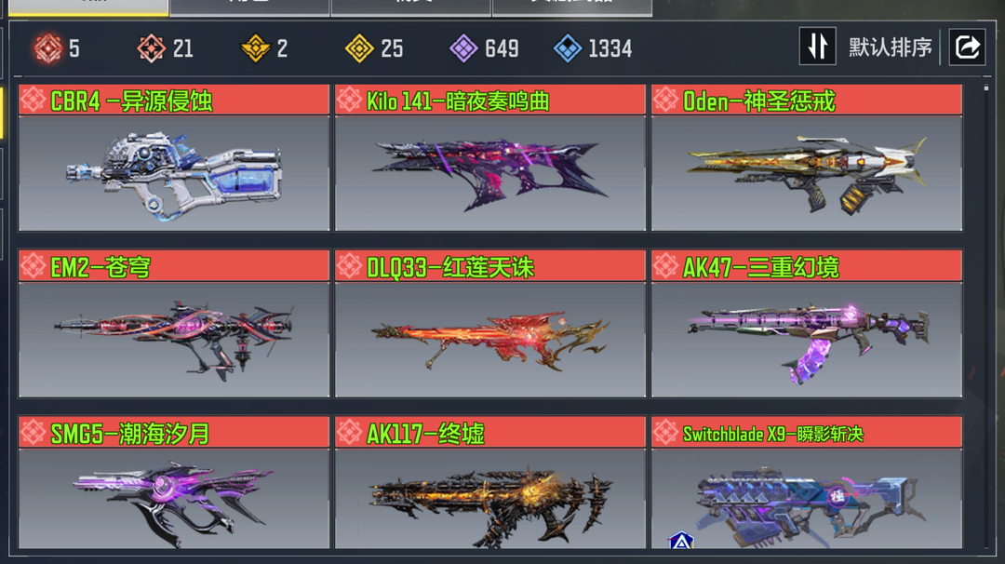The width and height of the screenshot is (1005, 564).
Task: Choose the AK117 终墟 weapon card
Action: pos(490,483)
